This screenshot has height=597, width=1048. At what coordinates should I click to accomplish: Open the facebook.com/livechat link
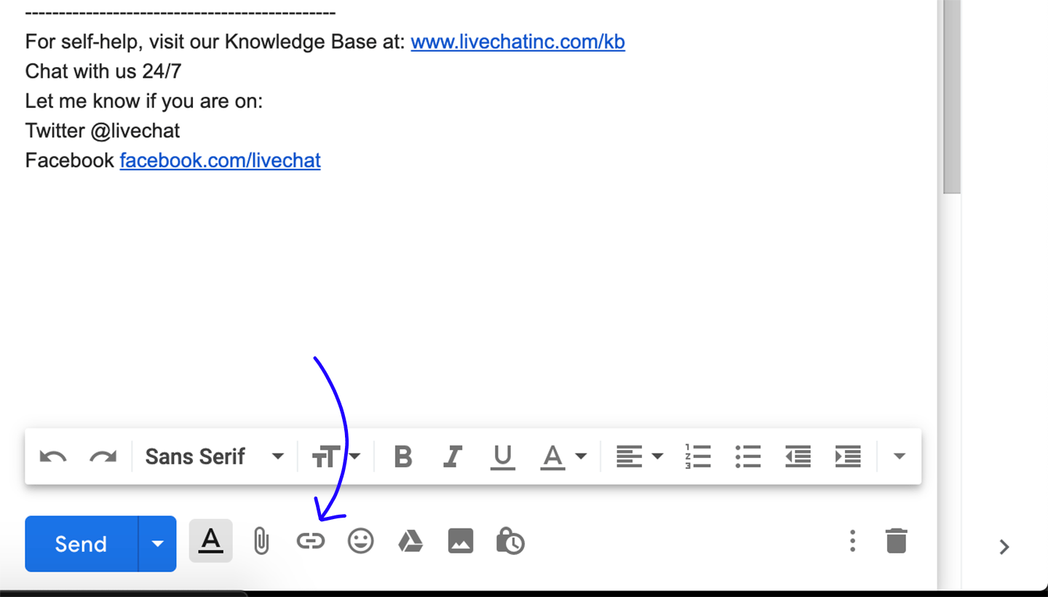click(220, 160)
